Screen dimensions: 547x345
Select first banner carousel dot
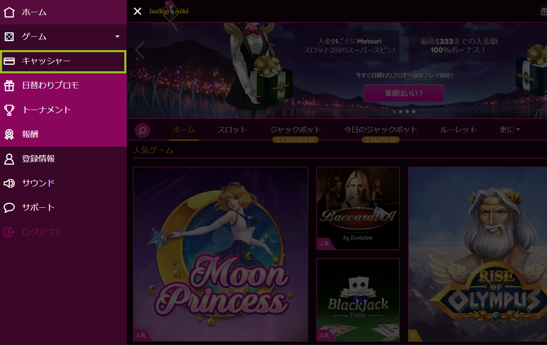pos(394,112)
